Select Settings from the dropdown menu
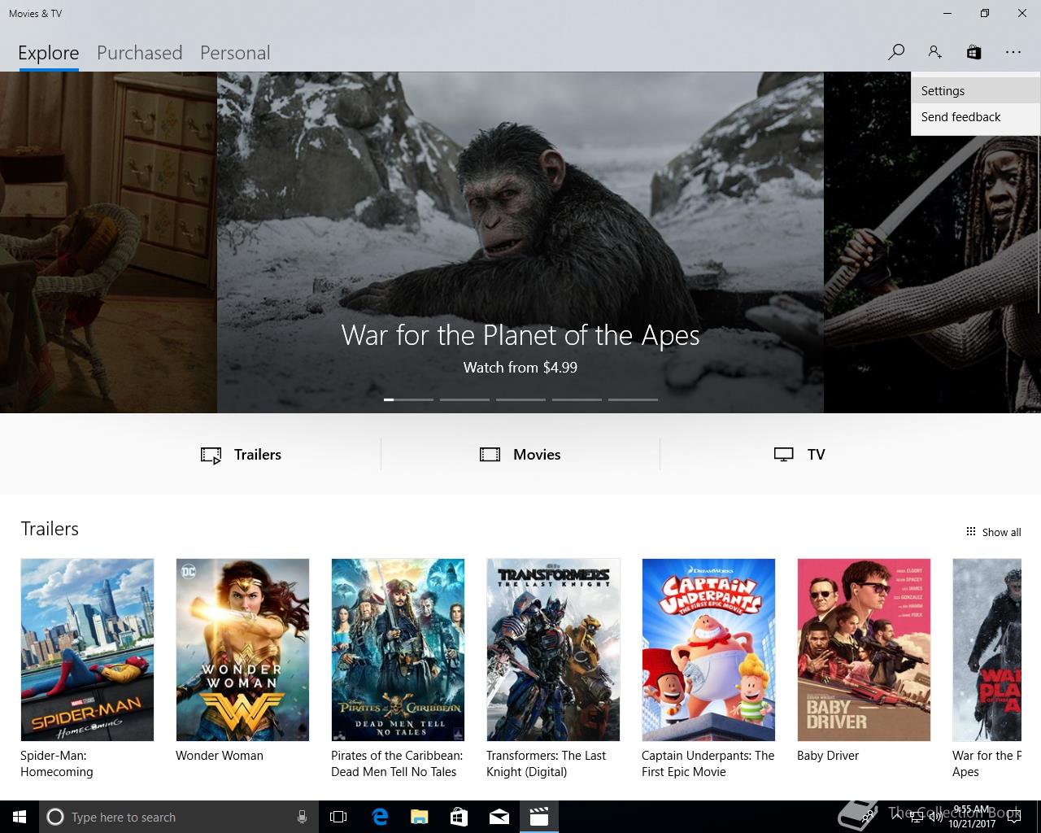 [x=975, y=91]
